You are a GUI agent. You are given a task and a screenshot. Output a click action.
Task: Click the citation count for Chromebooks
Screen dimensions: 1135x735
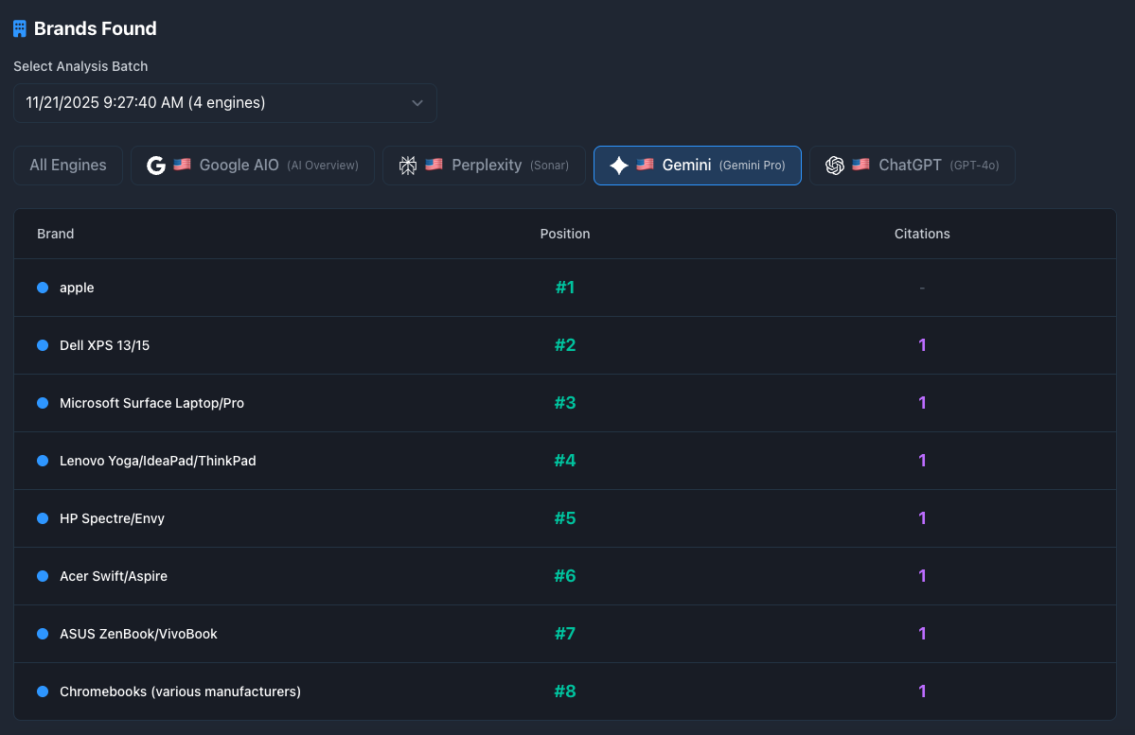pyautogui.click(x=922, y=691)
